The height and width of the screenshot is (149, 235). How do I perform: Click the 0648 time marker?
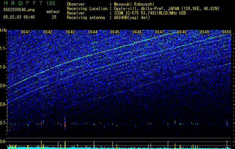182,32
